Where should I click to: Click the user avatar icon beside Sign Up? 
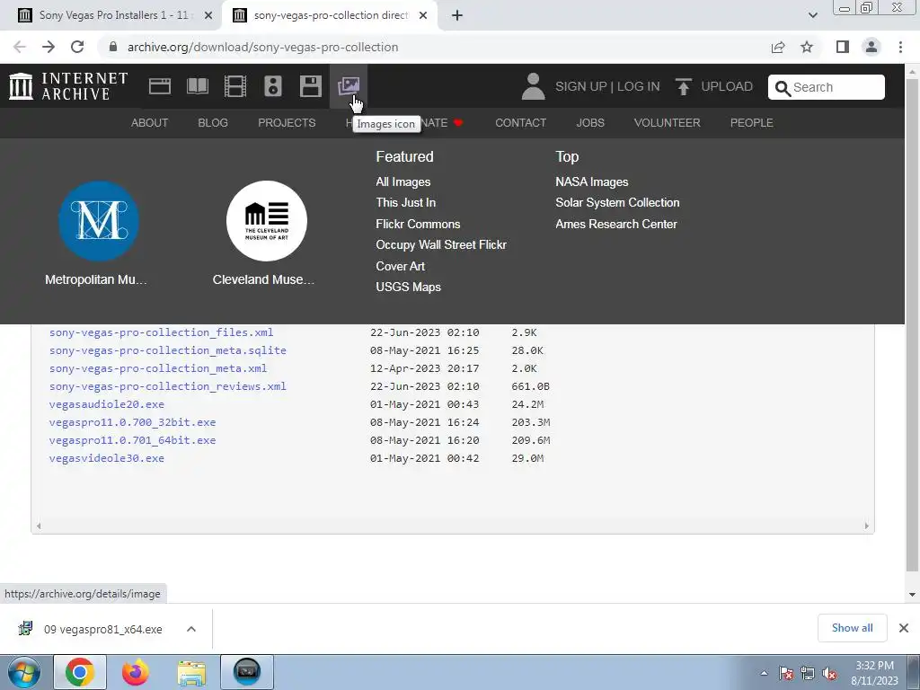click(x=534, y=86)
